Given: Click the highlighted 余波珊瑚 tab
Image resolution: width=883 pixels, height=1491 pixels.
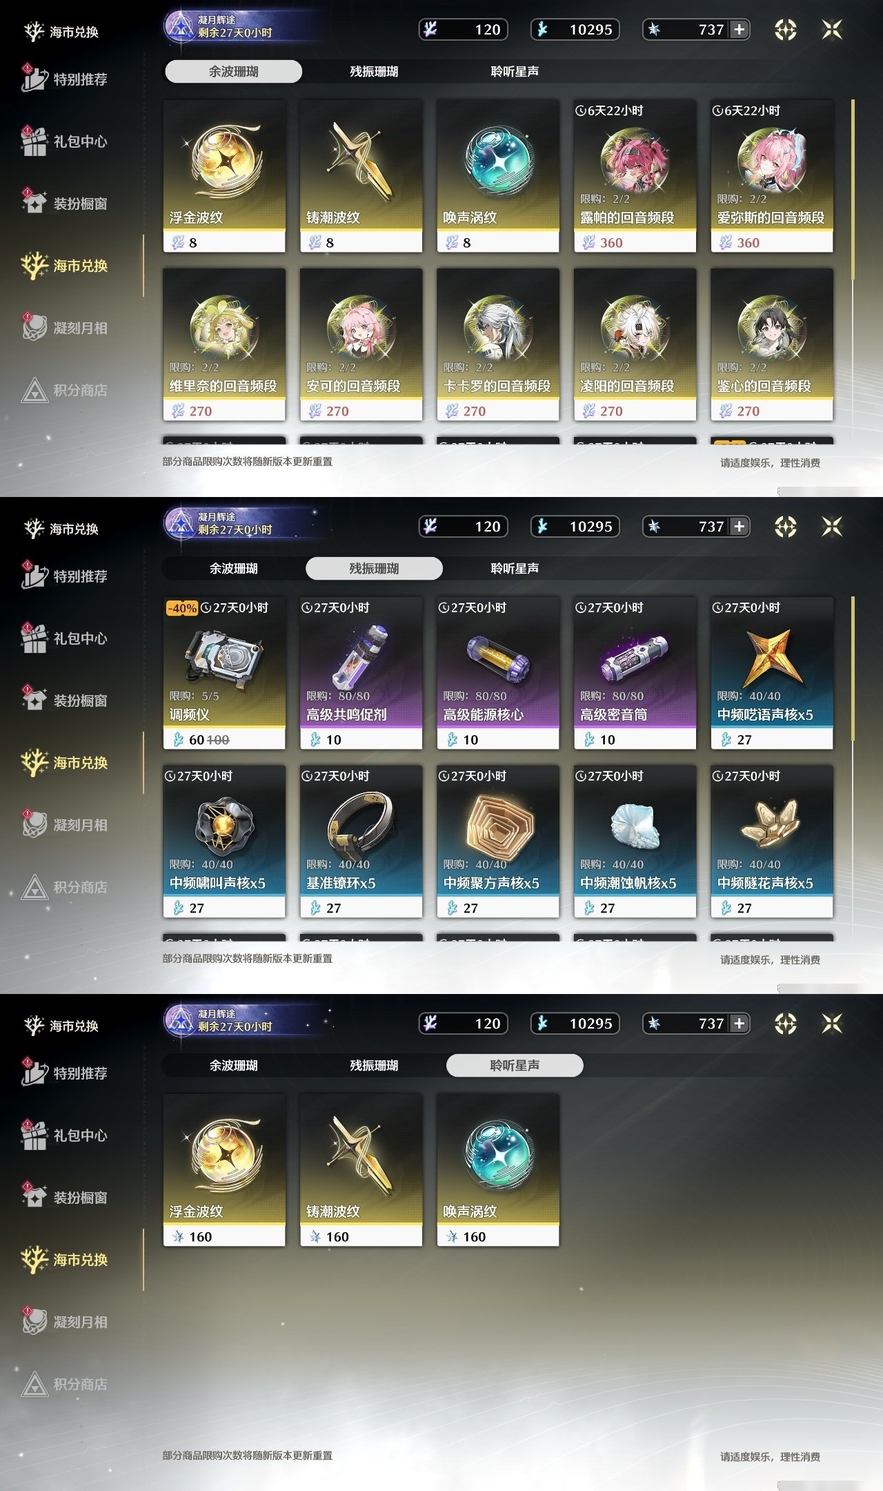Looking at the screenshot, I should coord(233,71).
